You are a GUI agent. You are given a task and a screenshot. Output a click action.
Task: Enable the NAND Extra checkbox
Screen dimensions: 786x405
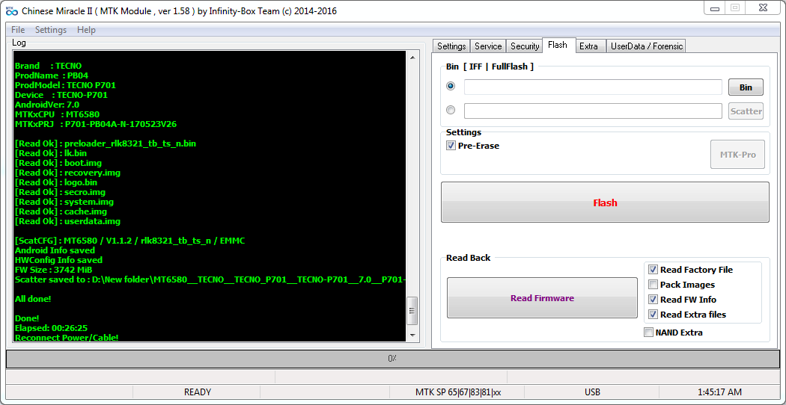pos(649,332)
